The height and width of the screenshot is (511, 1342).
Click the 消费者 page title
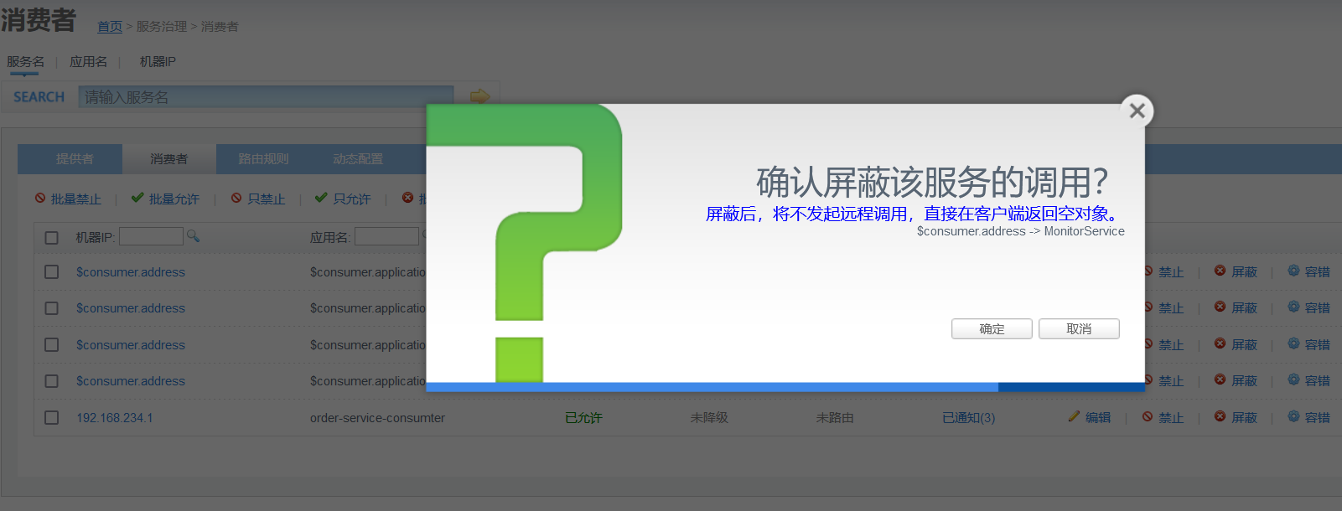click(39, 20)
